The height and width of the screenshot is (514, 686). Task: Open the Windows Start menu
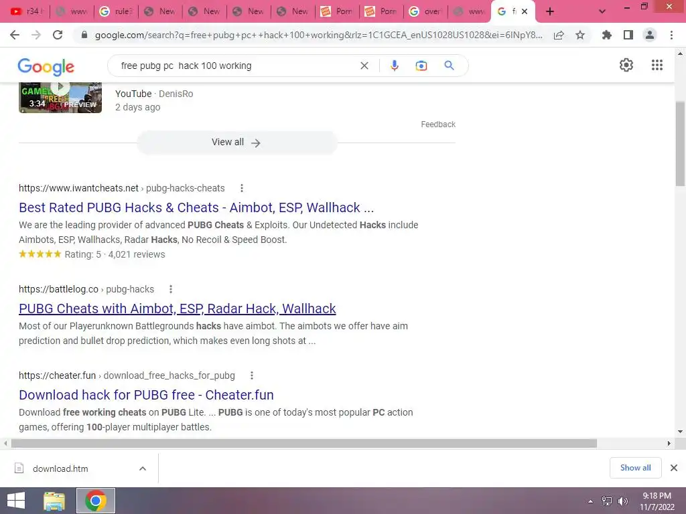coord(16,501)
